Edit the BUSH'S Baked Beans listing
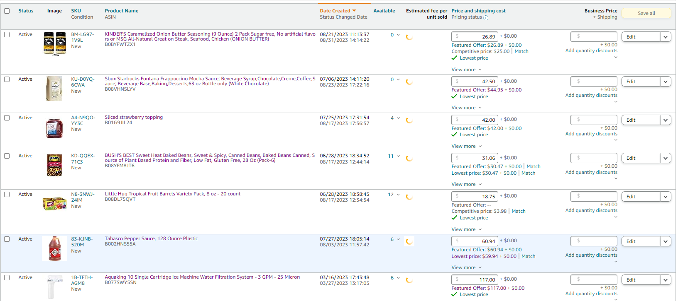This screenshot has width=678, height=301. tap(641, 158)
